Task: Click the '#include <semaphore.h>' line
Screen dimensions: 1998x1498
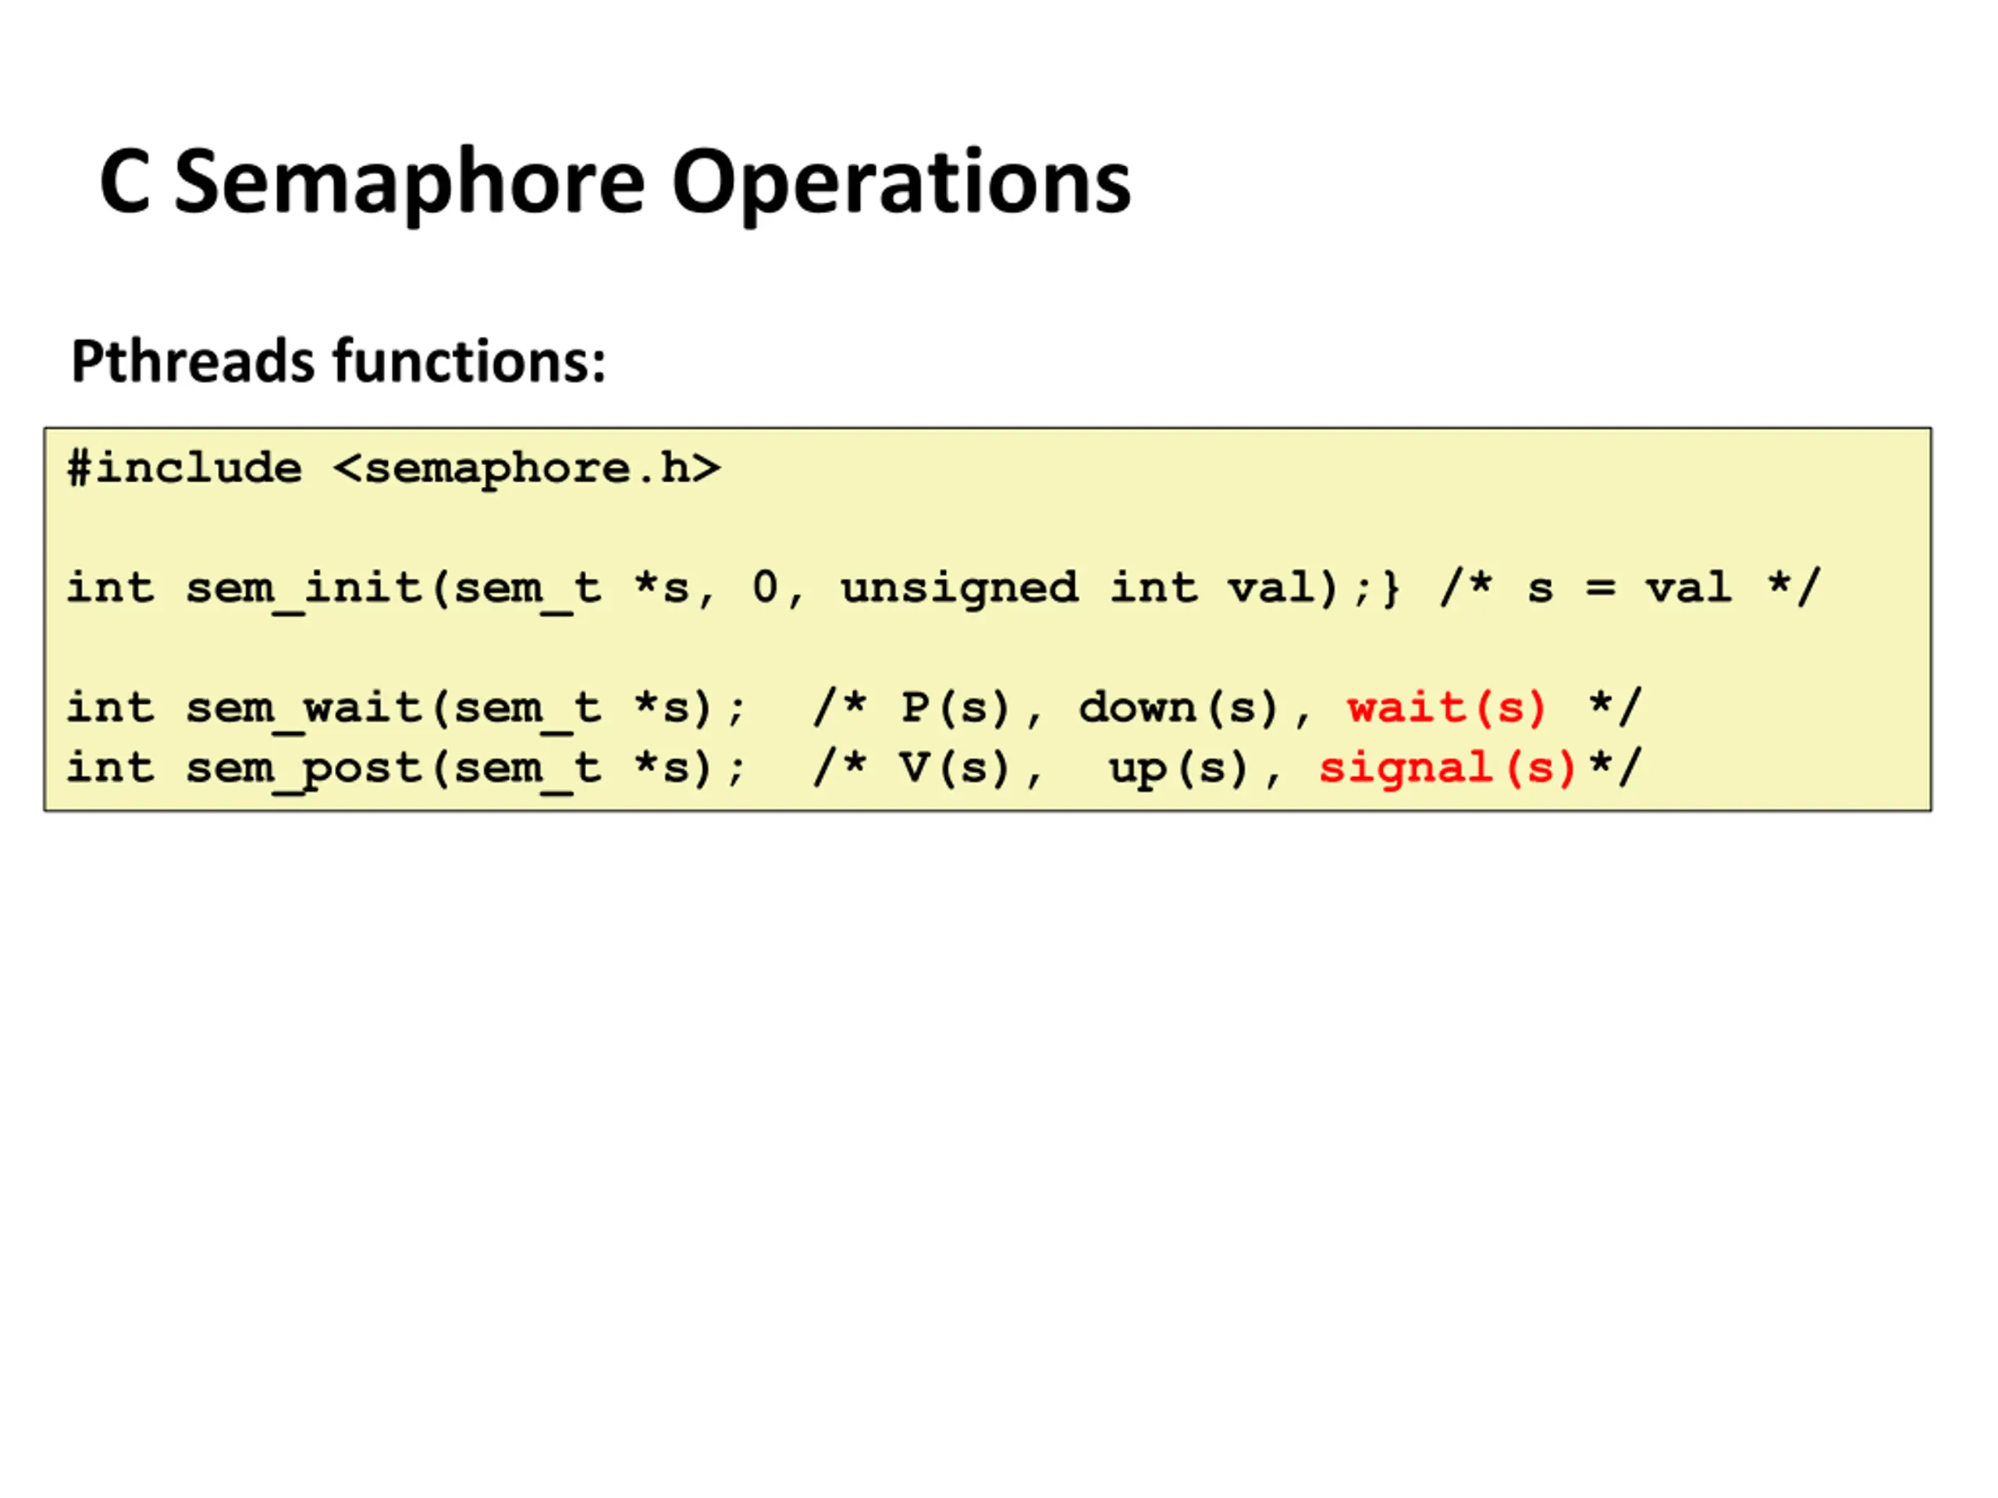Action: 394,469
